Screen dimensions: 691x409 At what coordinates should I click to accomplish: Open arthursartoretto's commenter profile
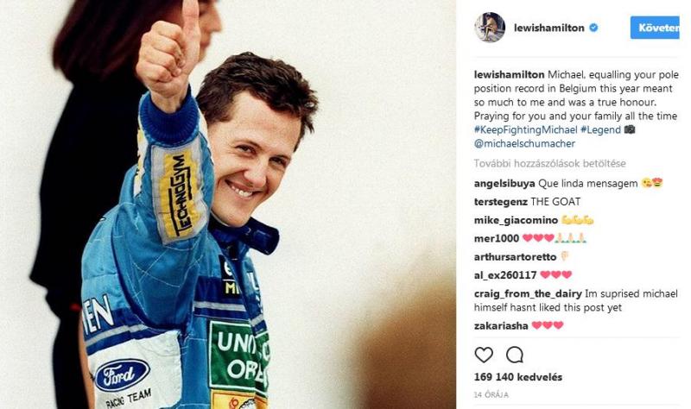[x=515, y=256]
